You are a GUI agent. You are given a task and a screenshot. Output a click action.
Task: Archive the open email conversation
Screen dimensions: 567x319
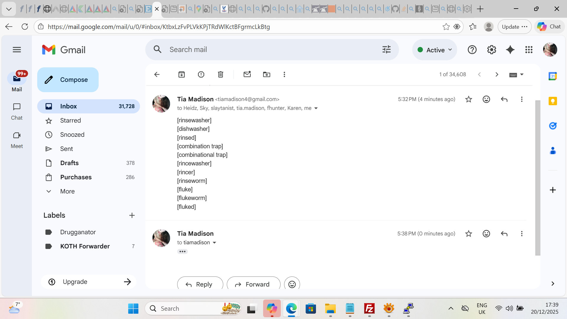pyautogui.click(x=182, y=74)
